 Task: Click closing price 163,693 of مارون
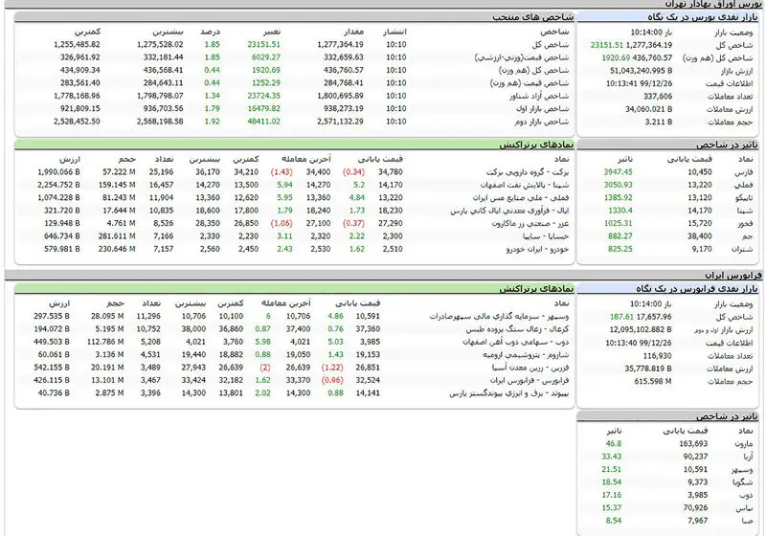pyautogui.click(x=693, y=444)
